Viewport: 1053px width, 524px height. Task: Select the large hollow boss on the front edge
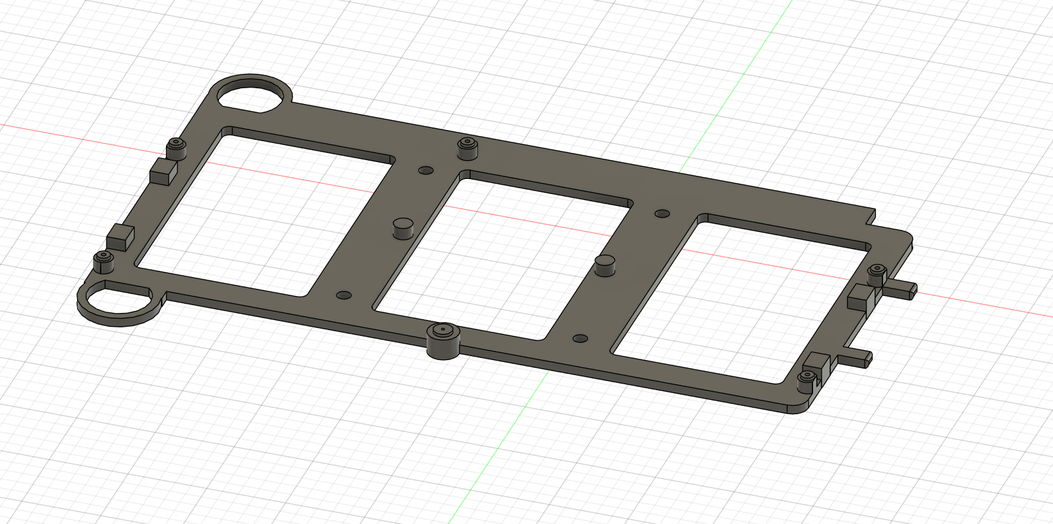(x=444, y=340)
